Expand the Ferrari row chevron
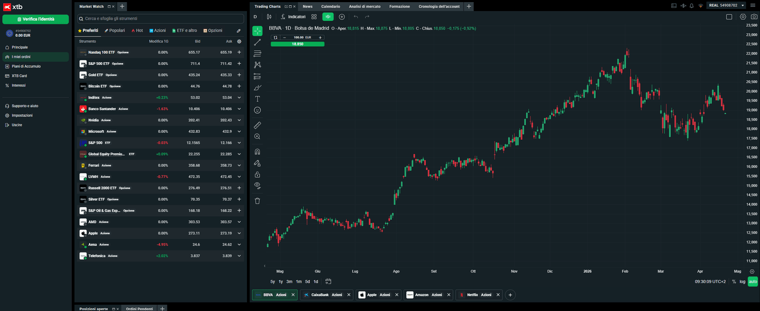 point(239,166)
